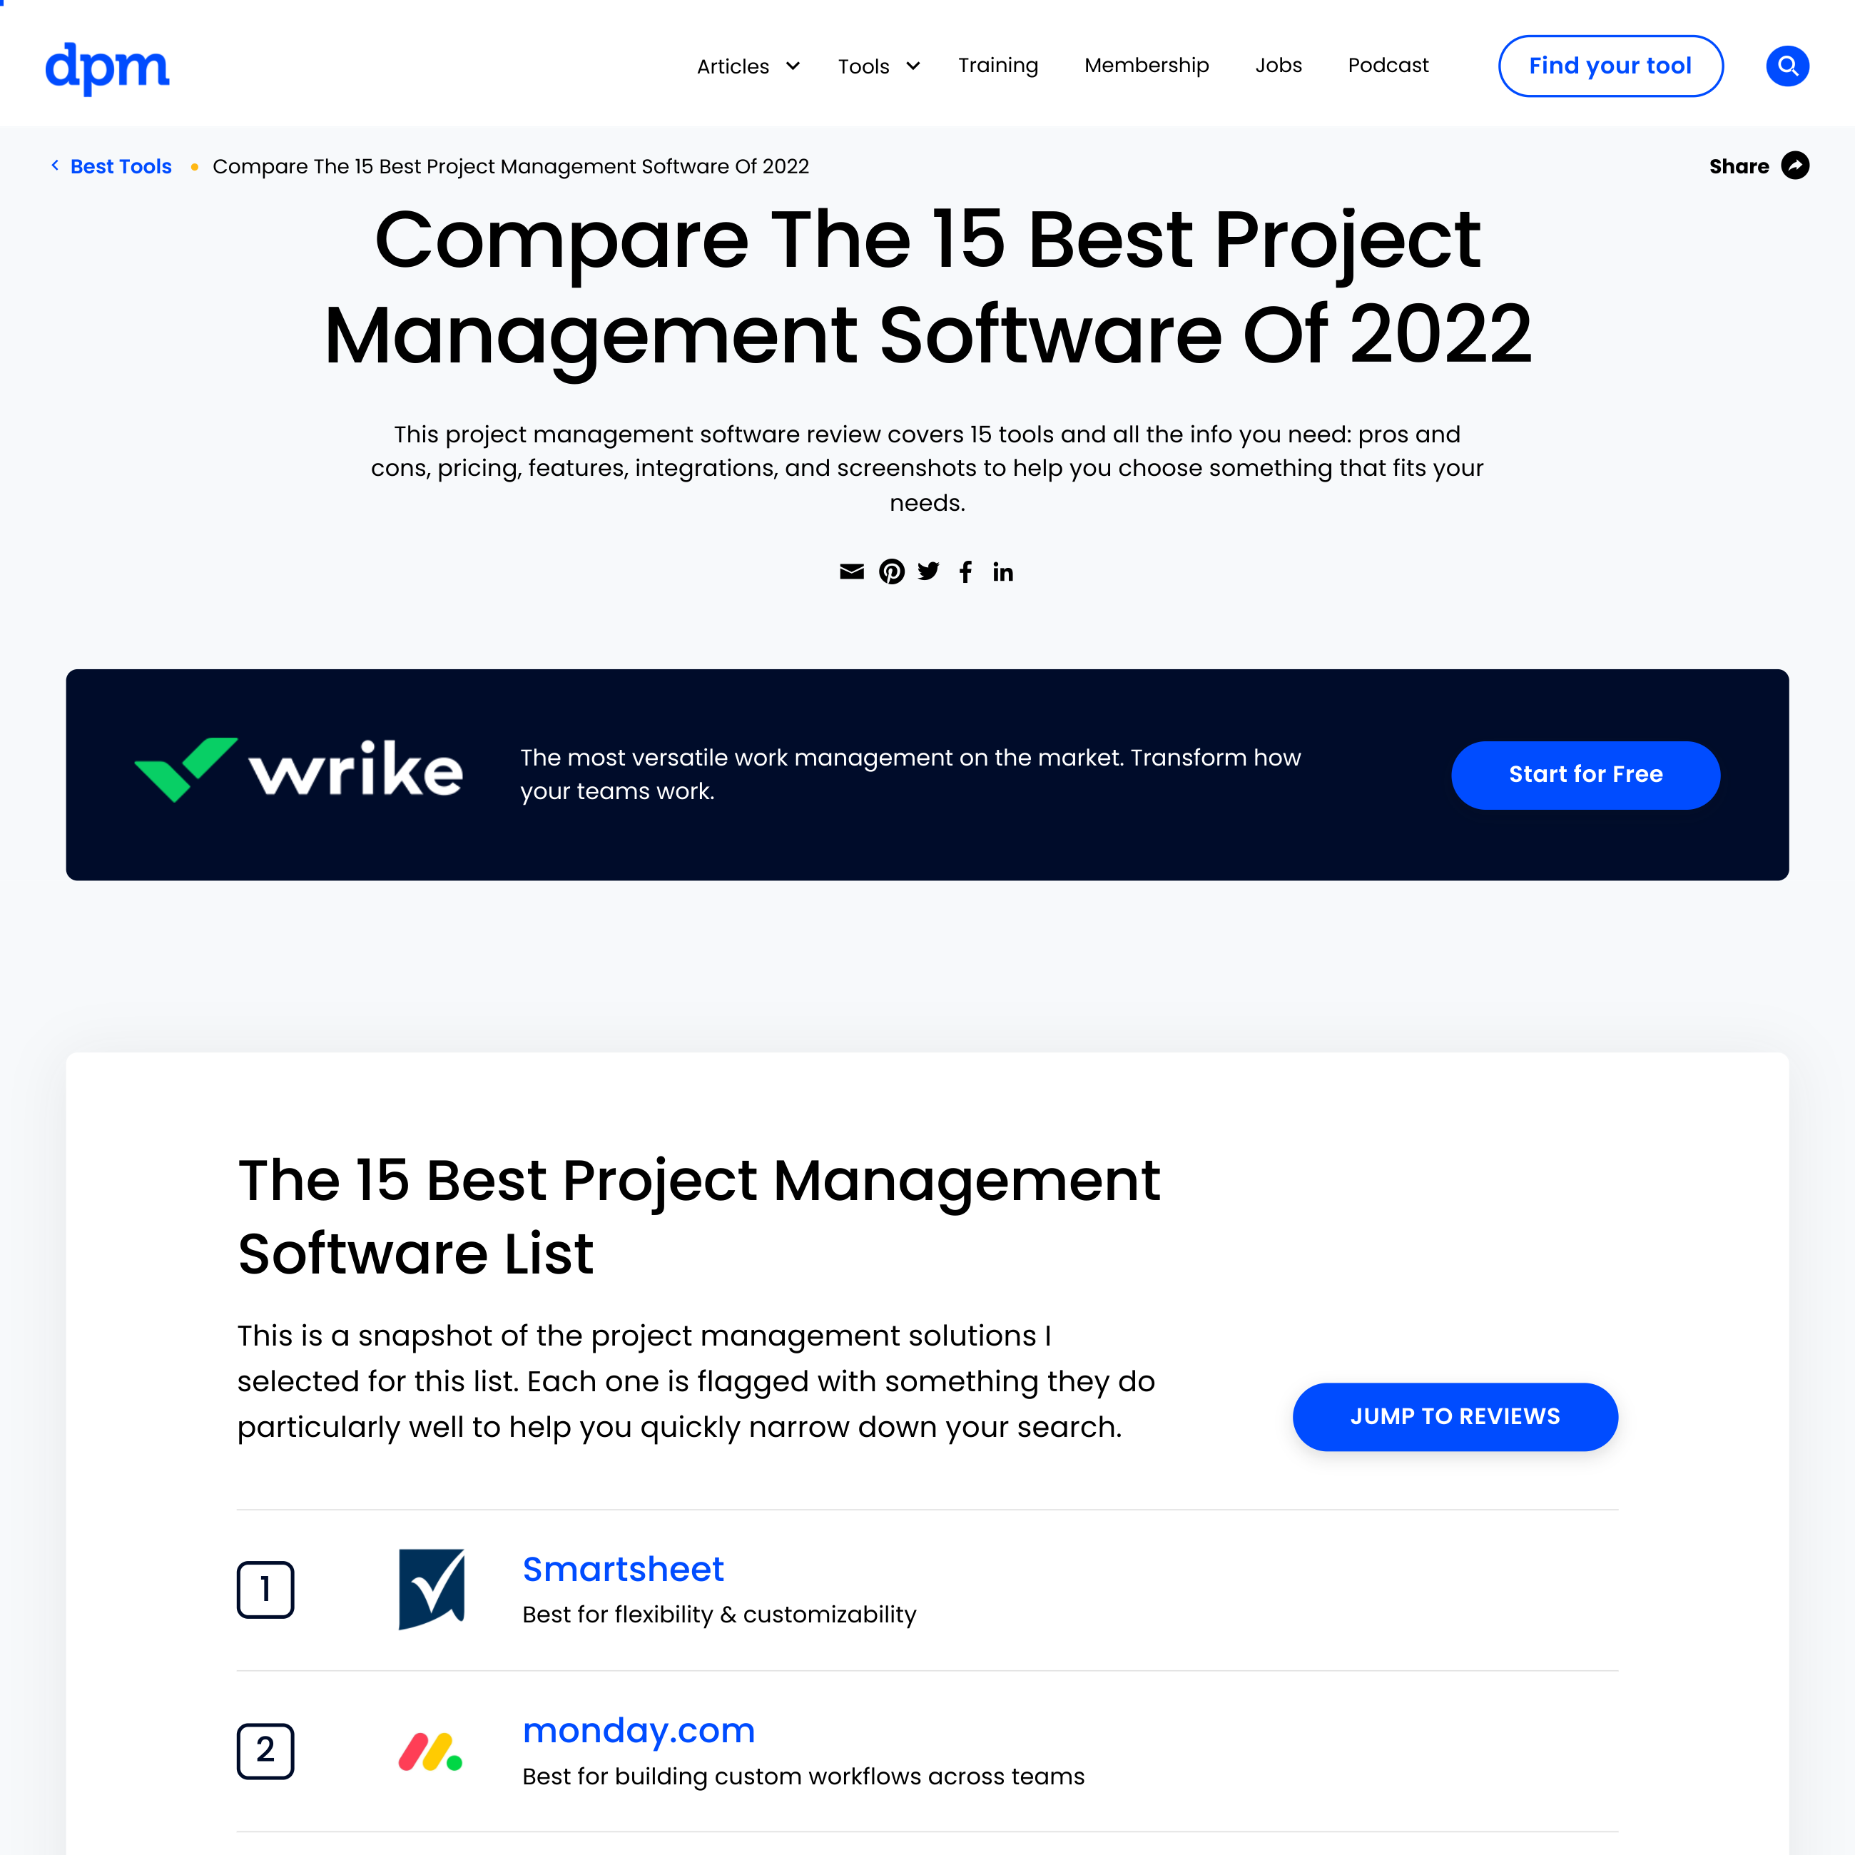
Task: Expand the Articles dropdown menu
Action: 748,64
